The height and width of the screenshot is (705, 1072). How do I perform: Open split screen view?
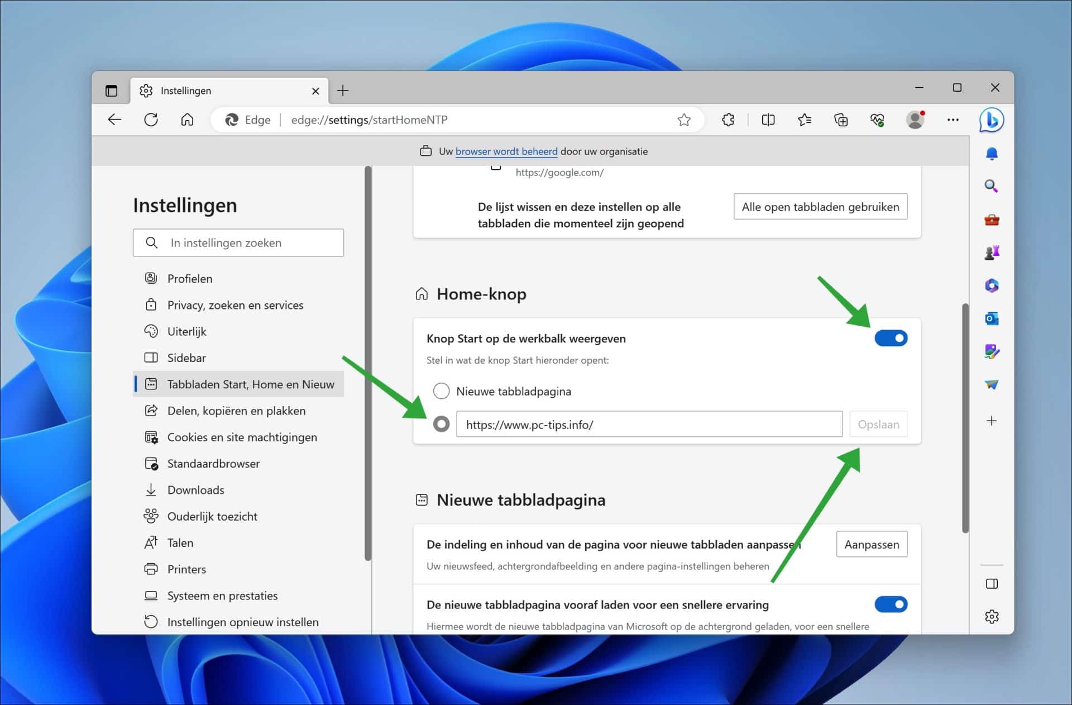768,120
